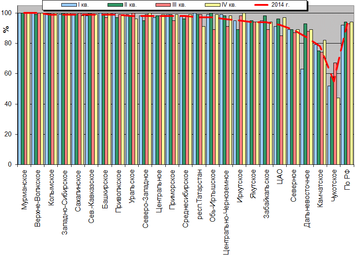Click the % axis title
The height and width of the screenshot is (255, 356).
[6, 29]
